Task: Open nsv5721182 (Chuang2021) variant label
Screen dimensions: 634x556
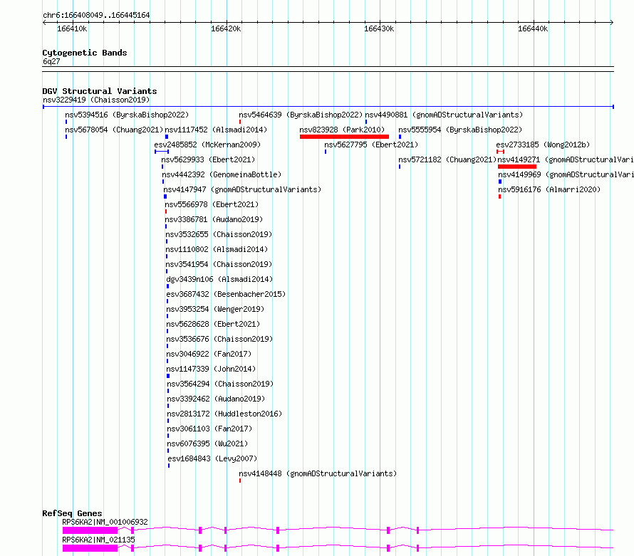Action: pyautogui.click(x=447, y=159)
